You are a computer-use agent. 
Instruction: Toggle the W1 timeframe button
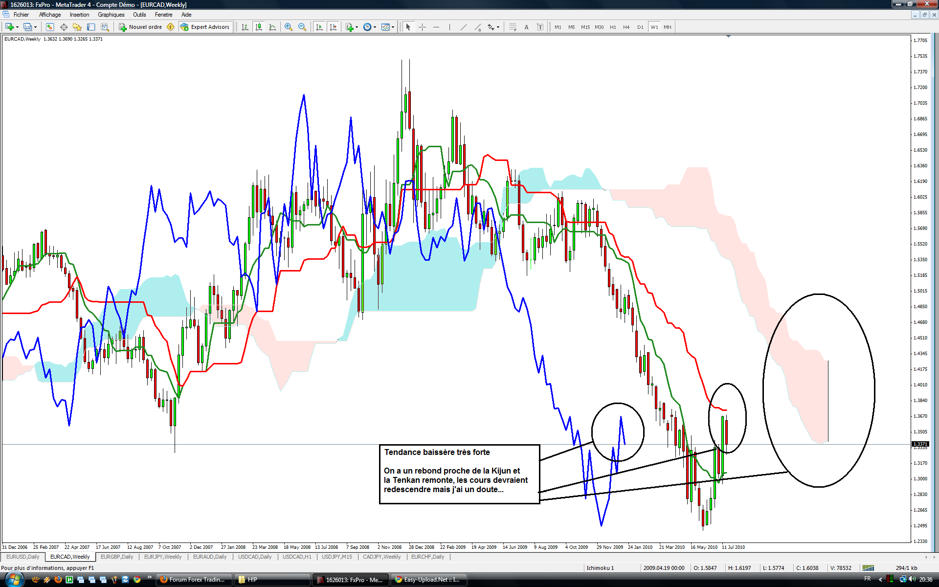[654, 27]
